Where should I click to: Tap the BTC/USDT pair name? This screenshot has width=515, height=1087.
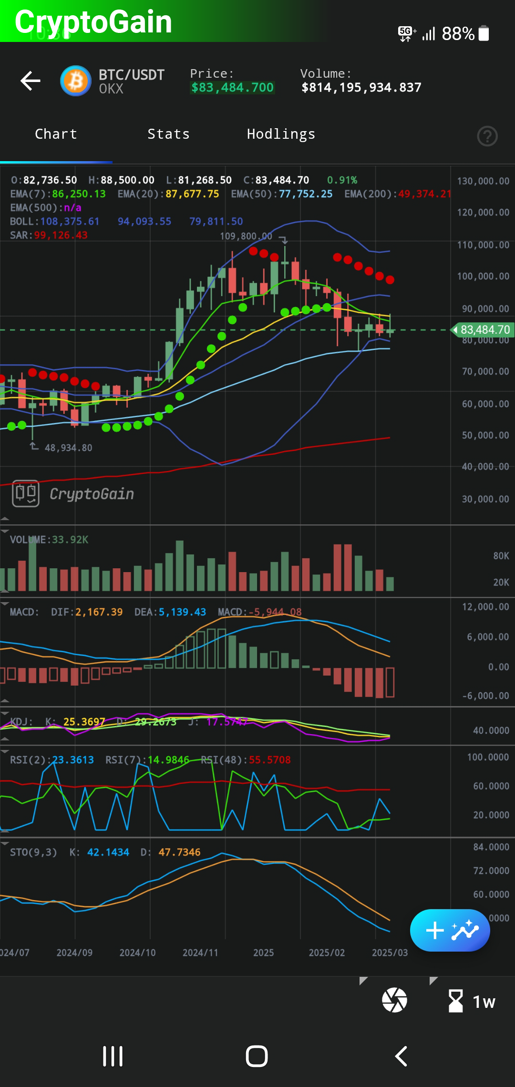132,75
